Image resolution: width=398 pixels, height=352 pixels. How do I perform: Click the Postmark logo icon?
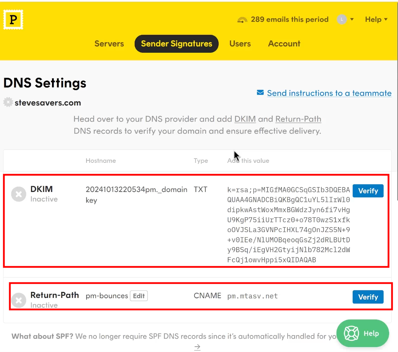13,20
